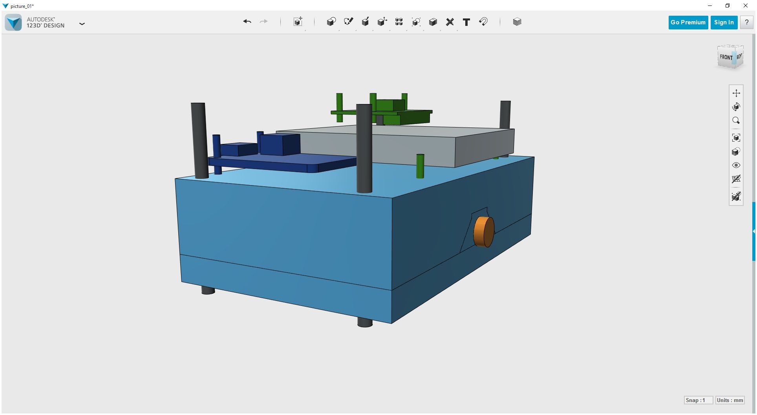The height and width of the screenshot is (415, 757).
Task: Select the Measure tool
Action: click(x=450, y=22)
